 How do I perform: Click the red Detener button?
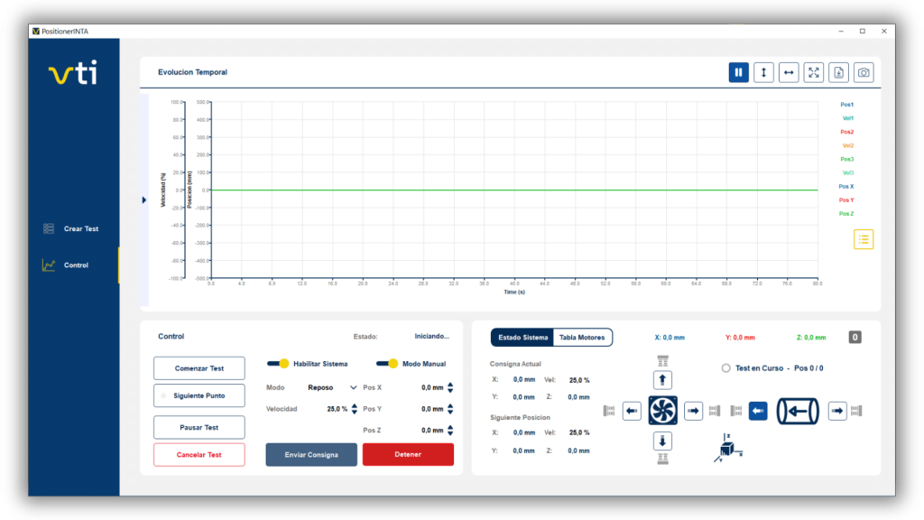408,455
